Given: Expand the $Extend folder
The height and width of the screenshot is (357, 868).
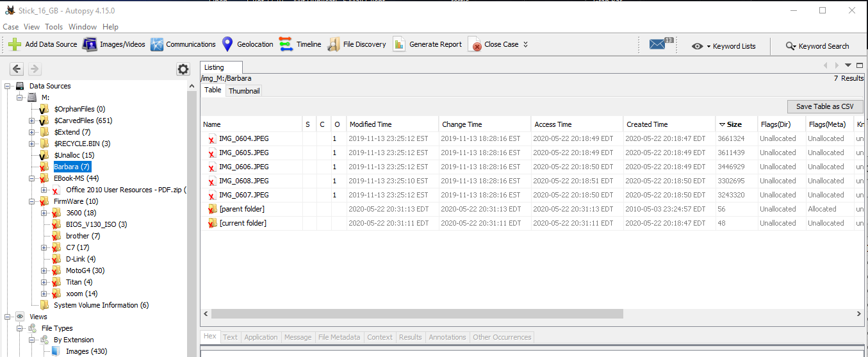Looking at the screenshot, I should [32, 132].
